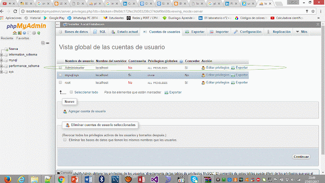The image size is (325, 183).
Task: Click the link/unlink panel icon in sidebar
Action: coord(48,43)
